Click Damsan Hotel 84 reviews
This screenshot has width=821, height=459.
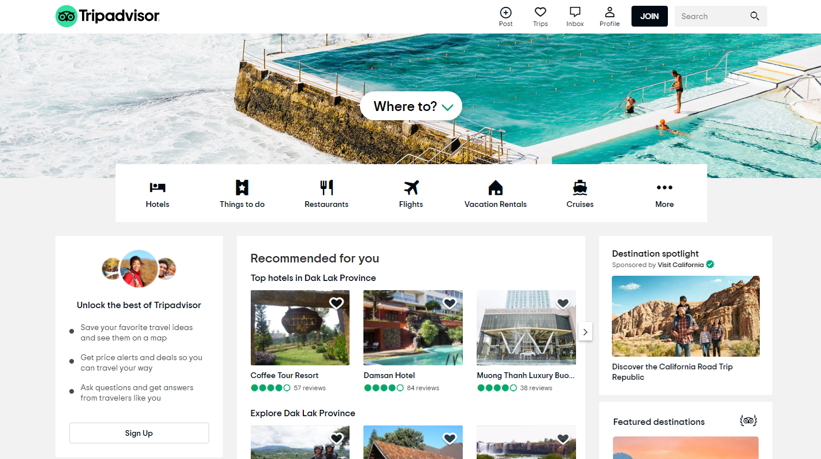[x=423, y=388]
